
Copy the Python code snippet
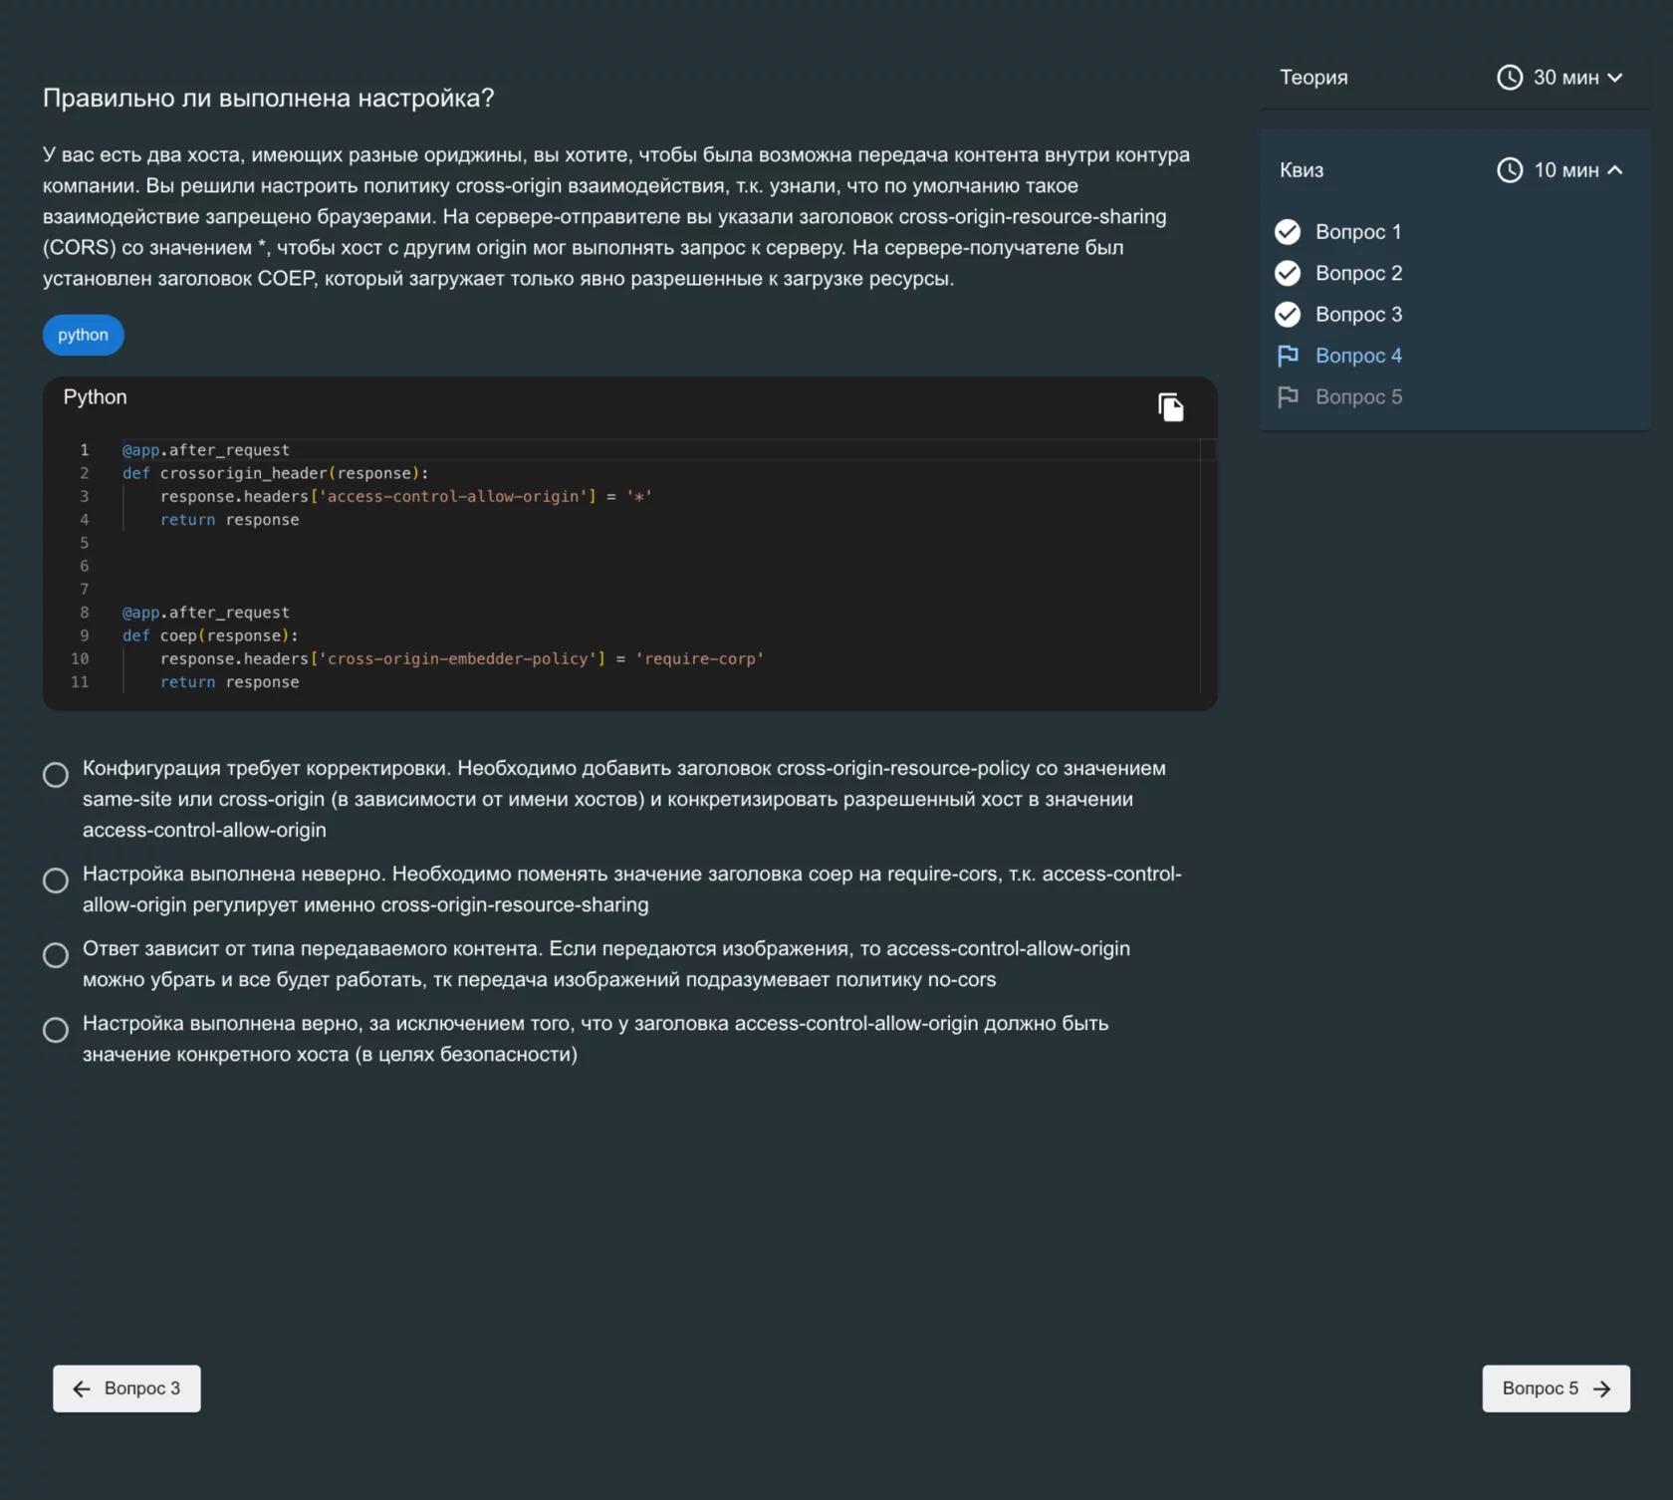click(x=1170, y=407)
